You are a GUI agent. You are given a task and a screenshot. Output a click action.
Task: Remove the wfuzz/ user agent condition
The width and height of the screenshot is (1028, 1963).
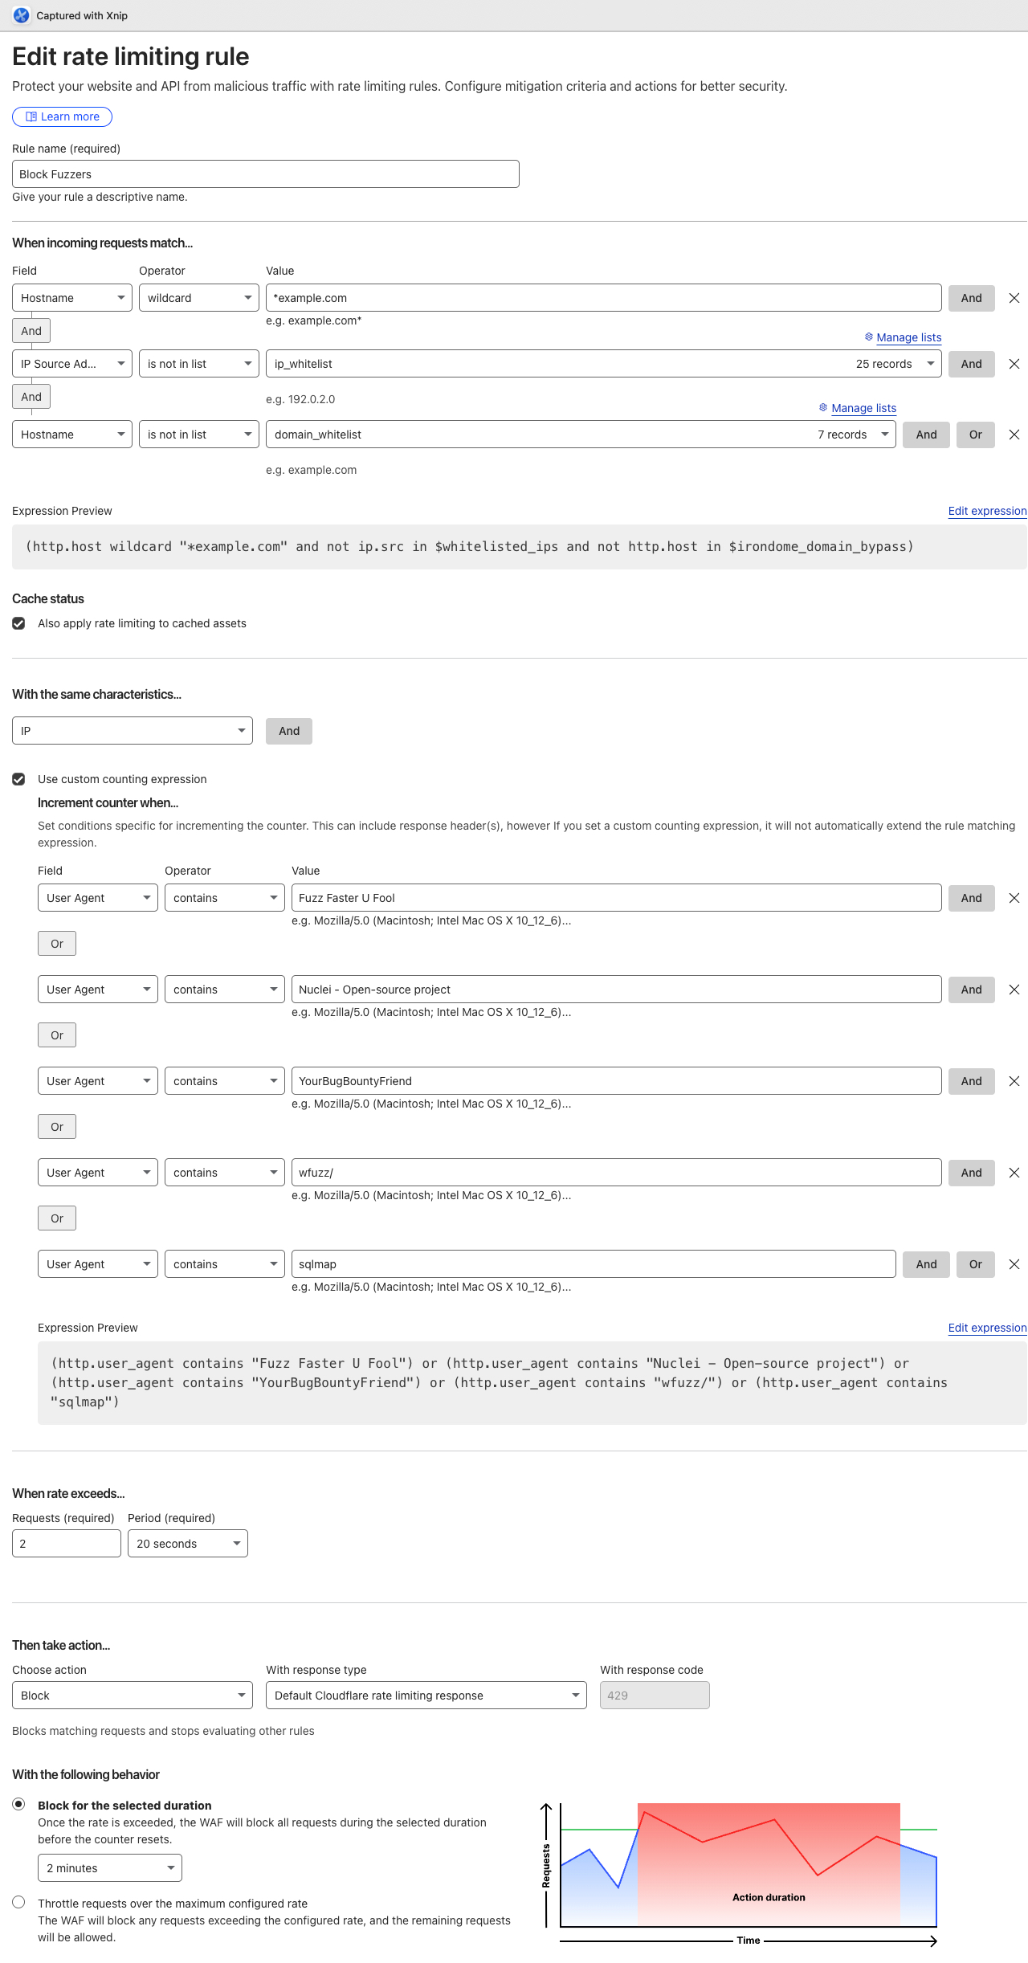pos(1014,1173)
